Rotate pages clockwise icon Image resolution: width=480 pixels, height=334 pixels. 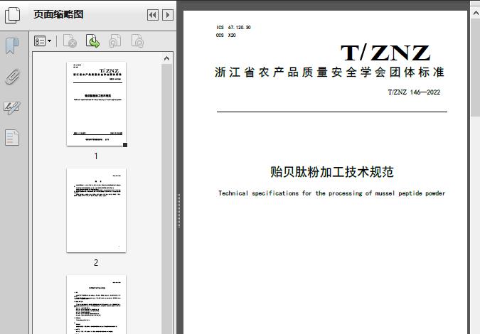tap(137, 41)
